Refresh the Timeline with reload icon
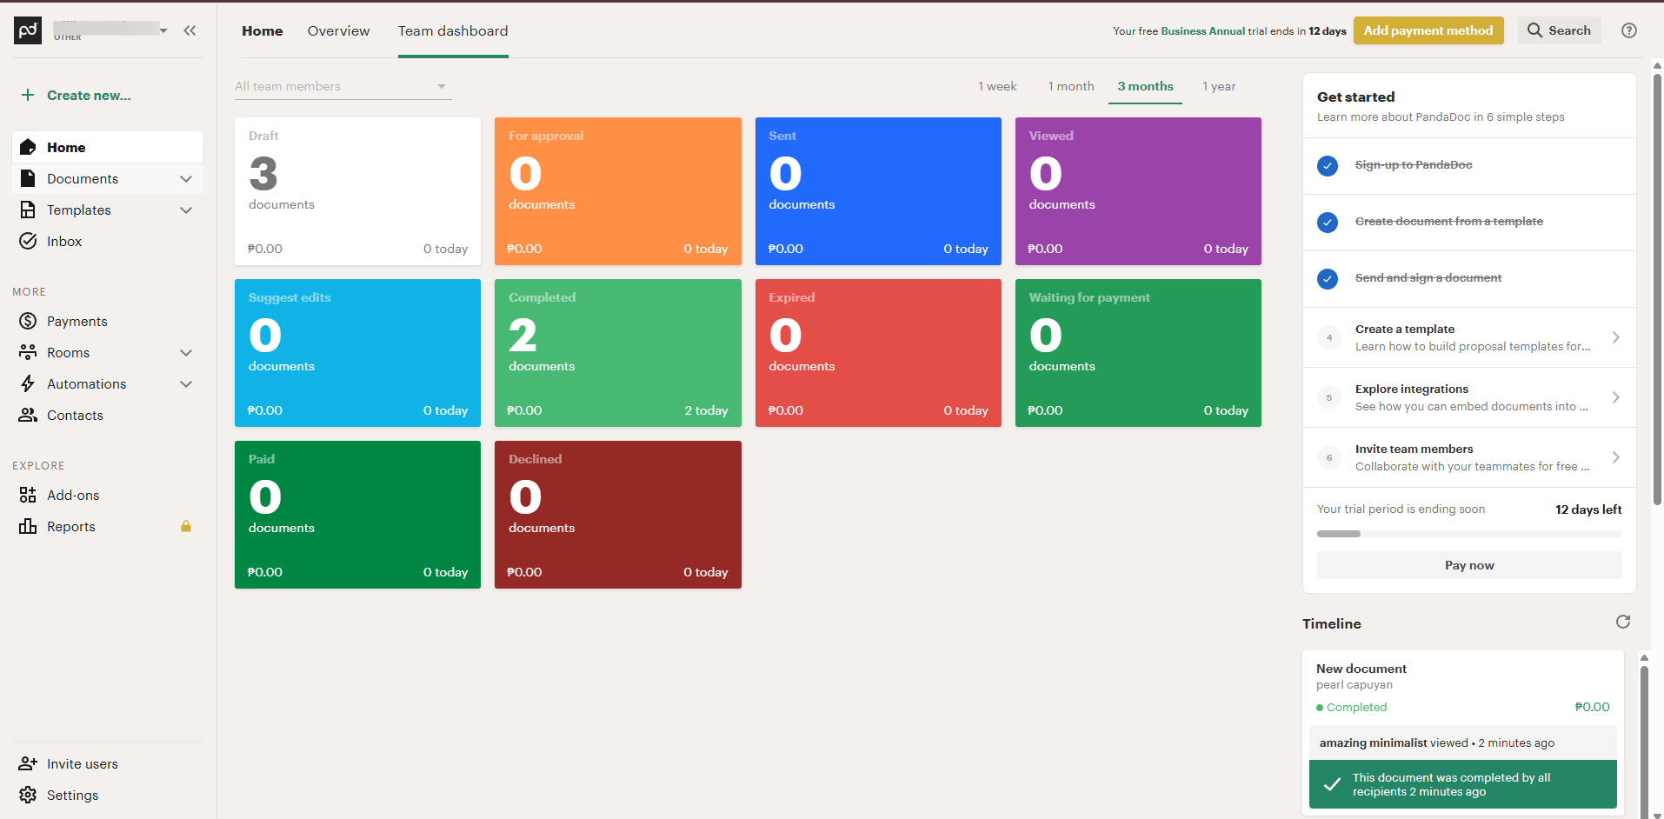The height and width of the screenshot is (819, 1664). (1622, 622)
